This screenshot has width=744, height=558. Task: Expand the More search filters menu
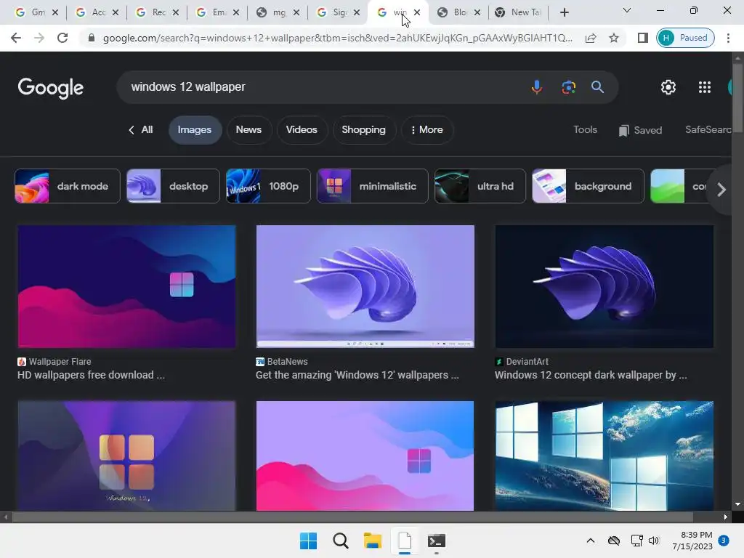[x=427, y=129]
